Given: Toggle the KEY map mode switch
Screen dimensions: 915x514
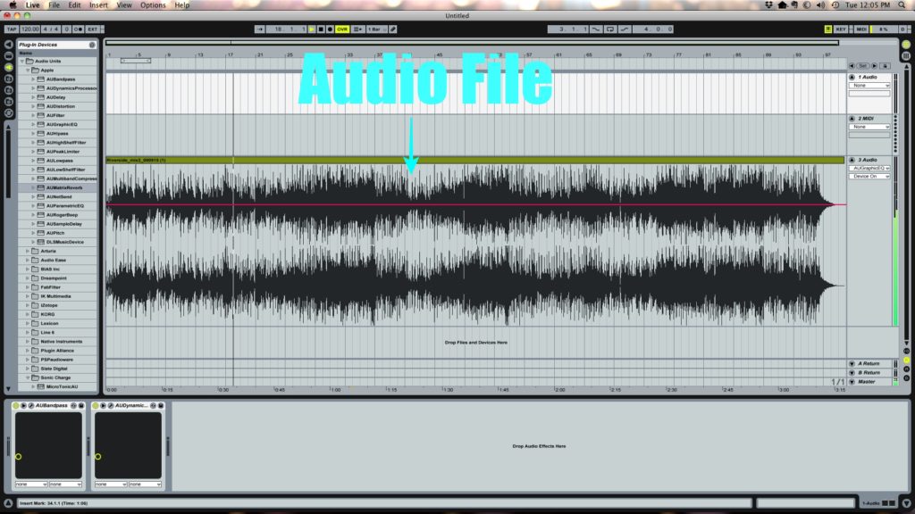Looking at the screenshot, I should (841, 29).
